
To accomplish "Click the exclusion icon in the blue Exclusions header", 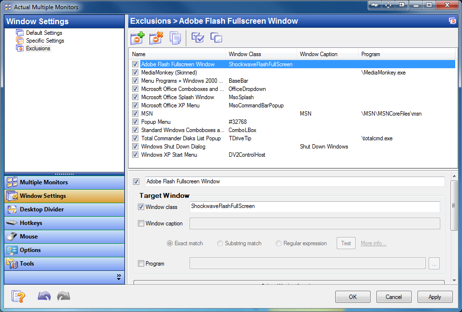I will click(452, 21).
